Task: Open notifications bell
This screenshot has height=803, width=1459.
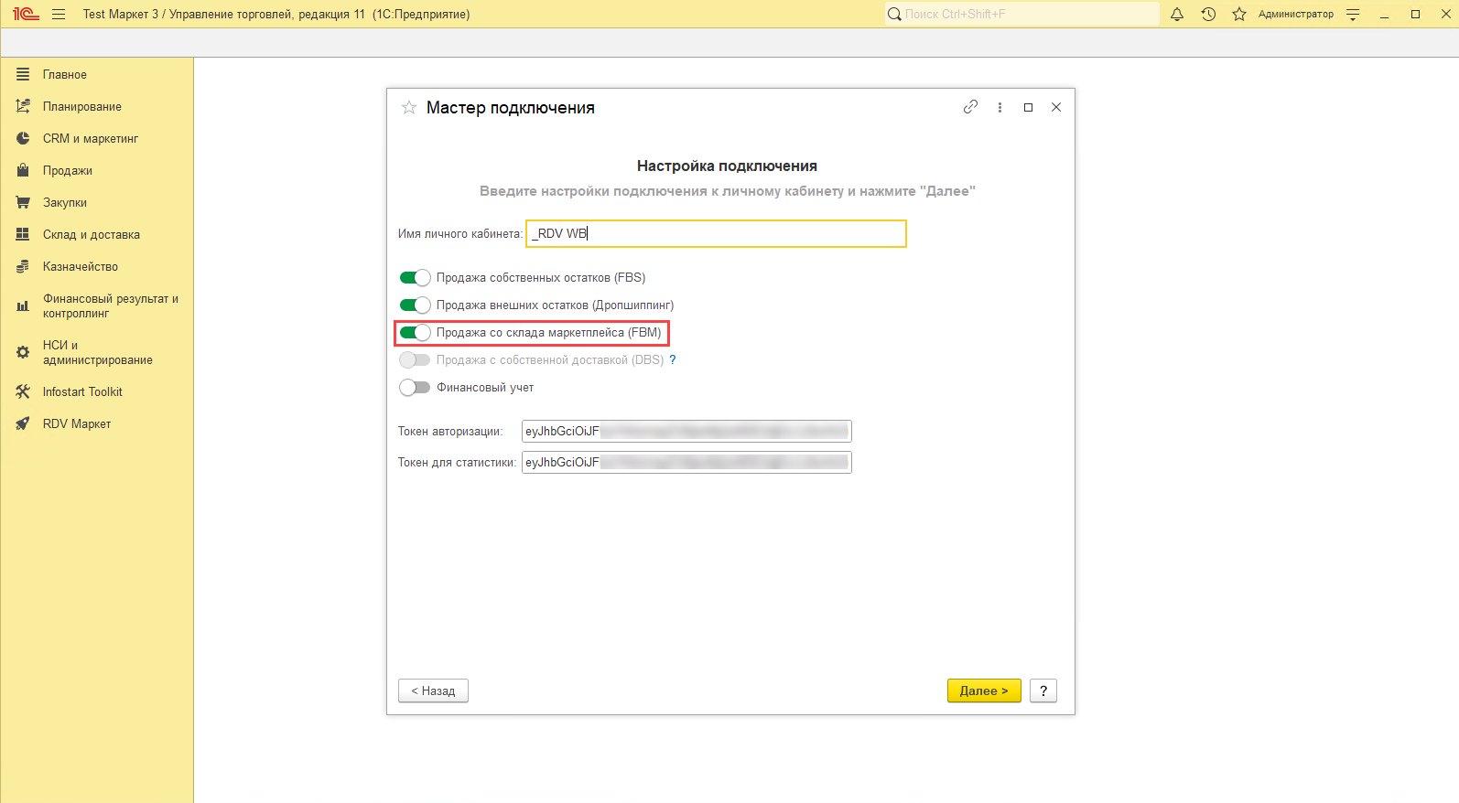Action: tap(1177, 14)
